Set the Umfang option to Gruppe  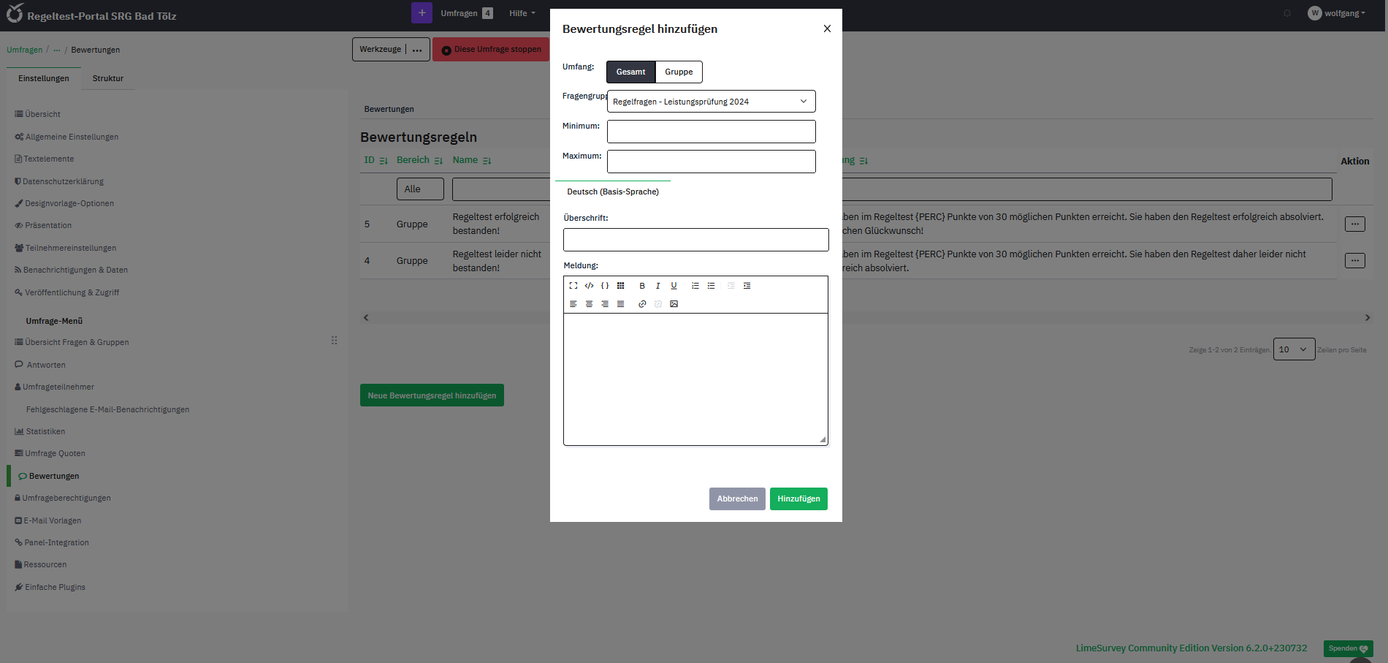(679, 72)
